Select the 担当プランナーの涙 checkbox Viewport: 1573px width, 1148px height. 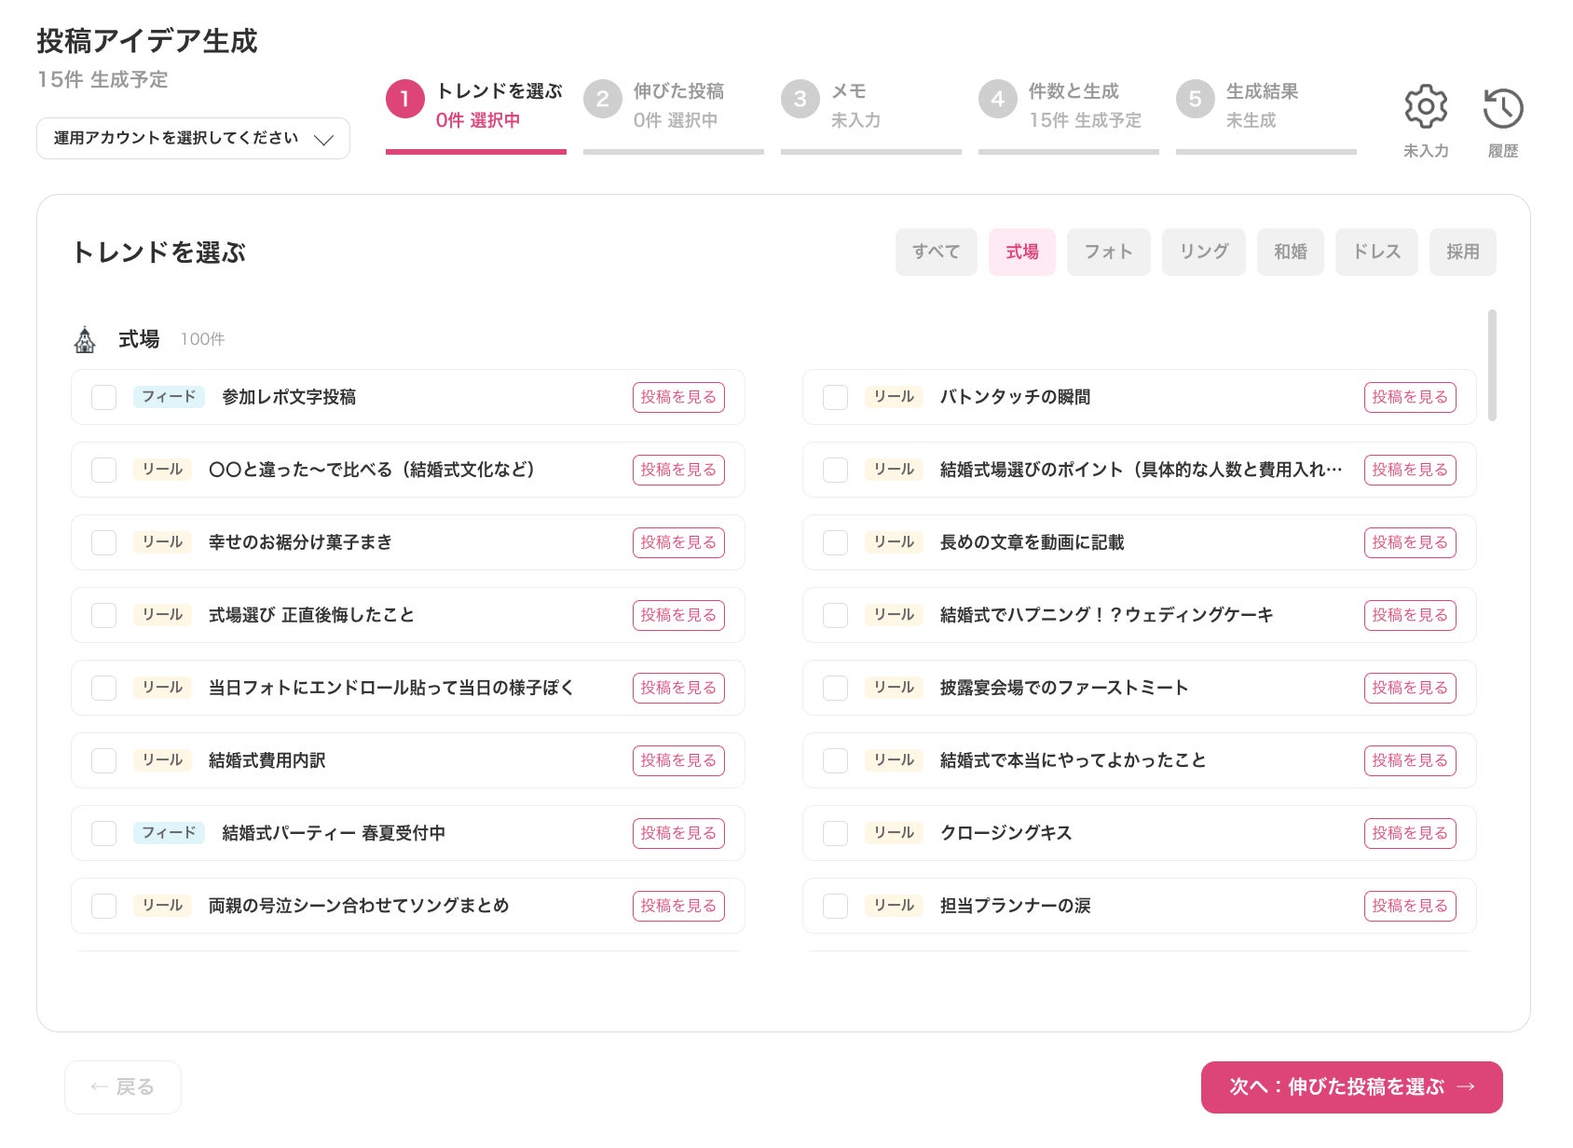836,906
